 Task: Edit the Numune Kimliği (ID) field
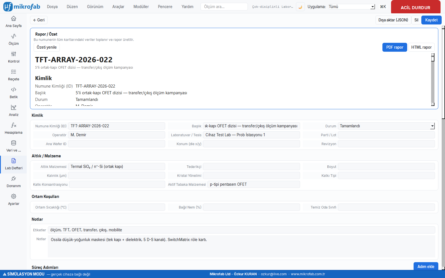117,126
